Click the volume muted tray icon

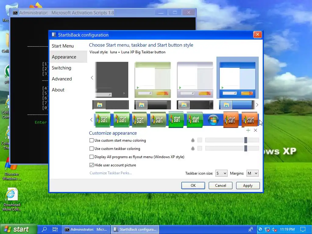point(274,229)
